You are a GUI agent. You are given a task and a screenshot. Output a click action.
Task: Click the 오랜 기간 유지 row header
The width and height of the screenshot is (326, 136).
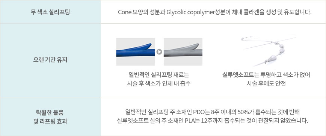50,61
